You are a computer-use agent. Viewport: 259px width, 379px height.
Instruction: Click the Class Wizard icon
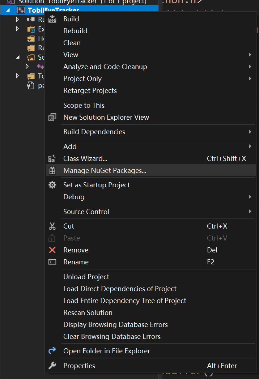(x=52, y=158)
